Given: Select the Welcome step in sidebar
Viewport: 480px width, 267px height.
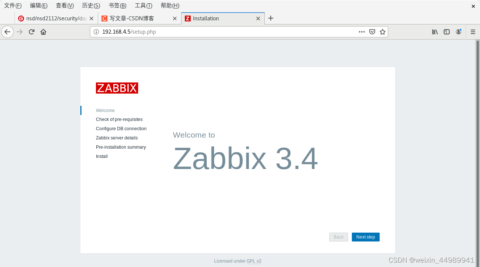Looking at the screenshot, I should click(105, 111).
